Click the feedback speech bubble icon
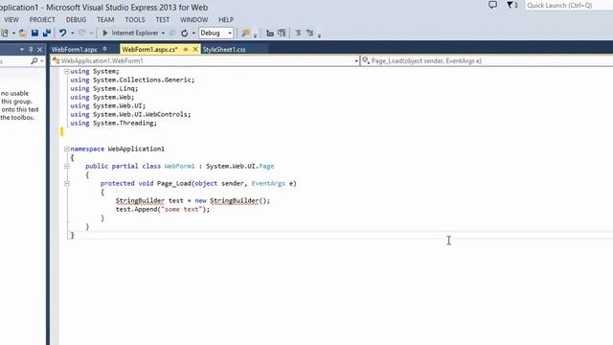Screen dimensions: 613x345 (492, 5)
